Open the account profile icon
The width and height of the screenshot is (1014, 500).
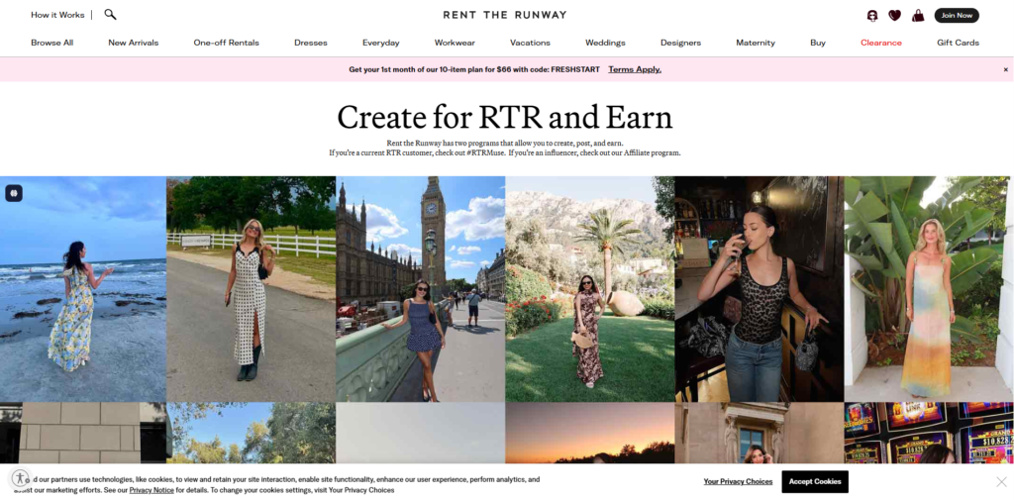click(x=871, y=16)
